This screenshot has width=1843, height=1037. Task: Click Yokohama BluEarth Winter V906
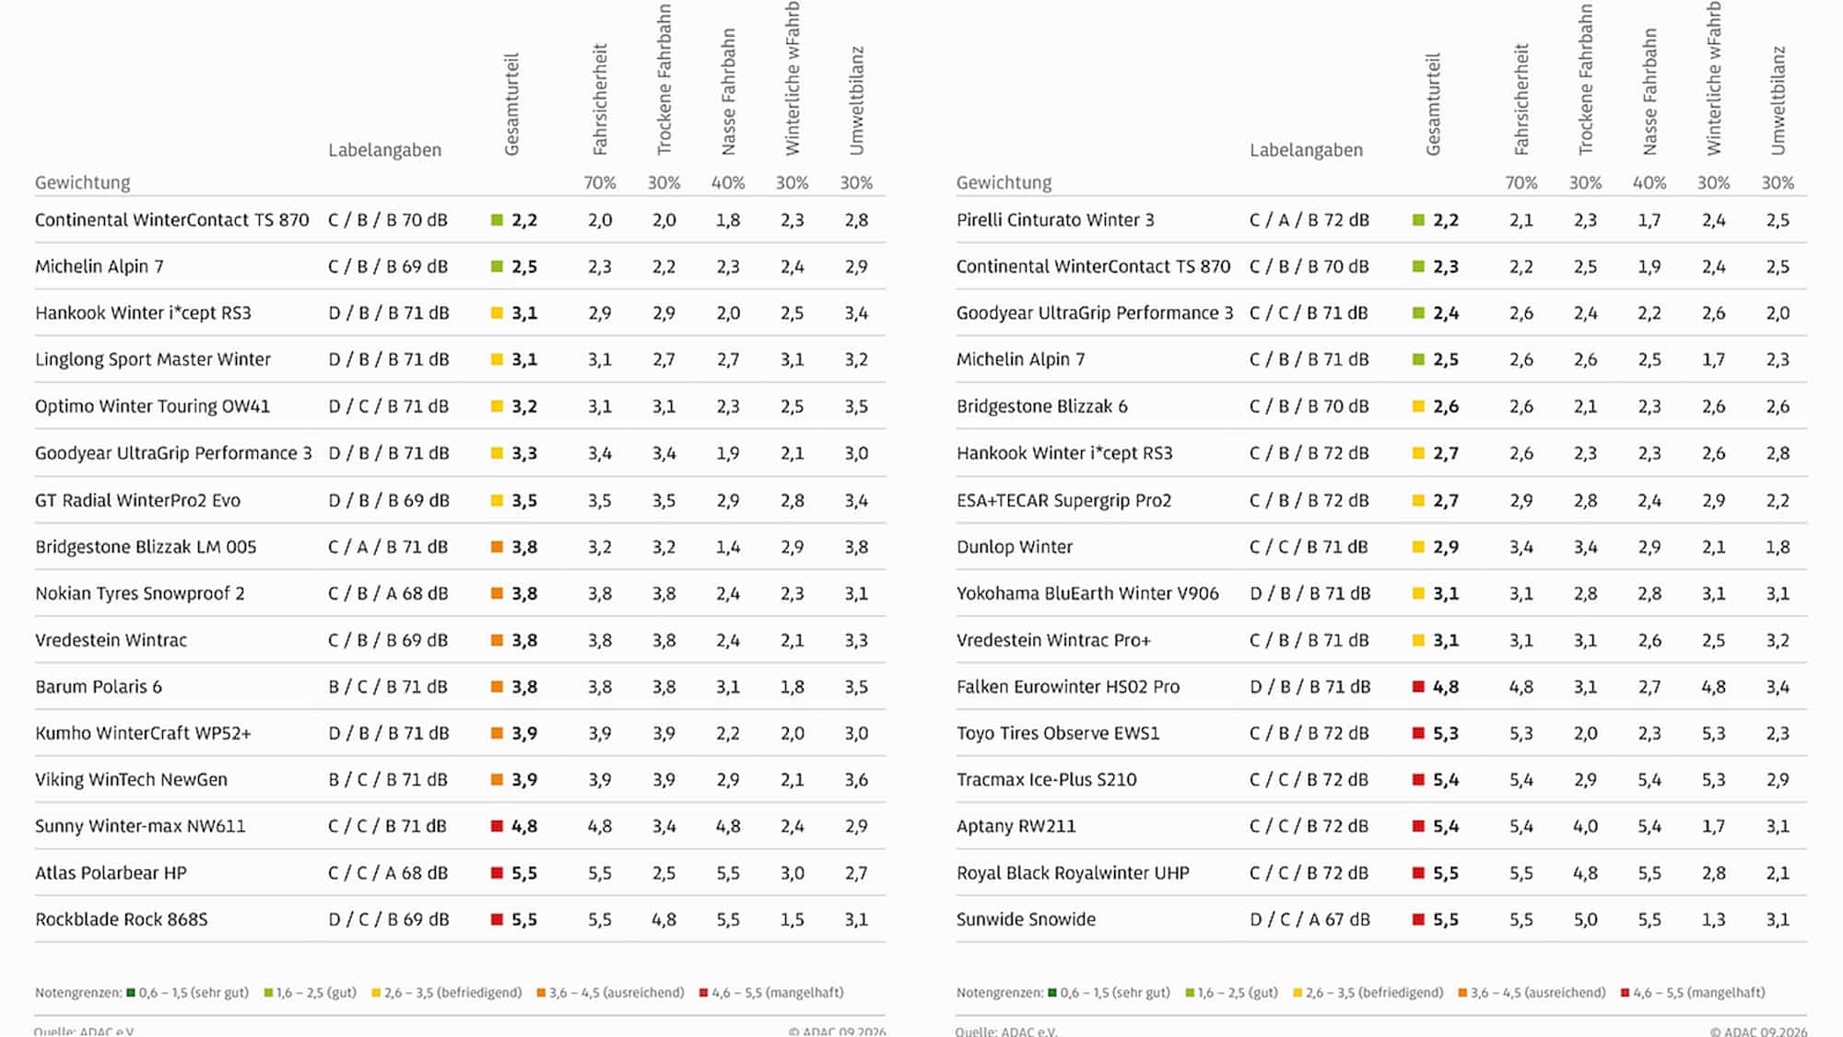coord(1087,593)
